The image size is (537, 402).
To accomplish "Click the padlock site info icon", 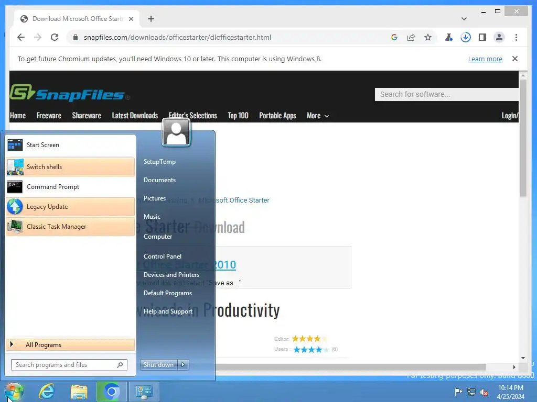I will click(76, 37).
